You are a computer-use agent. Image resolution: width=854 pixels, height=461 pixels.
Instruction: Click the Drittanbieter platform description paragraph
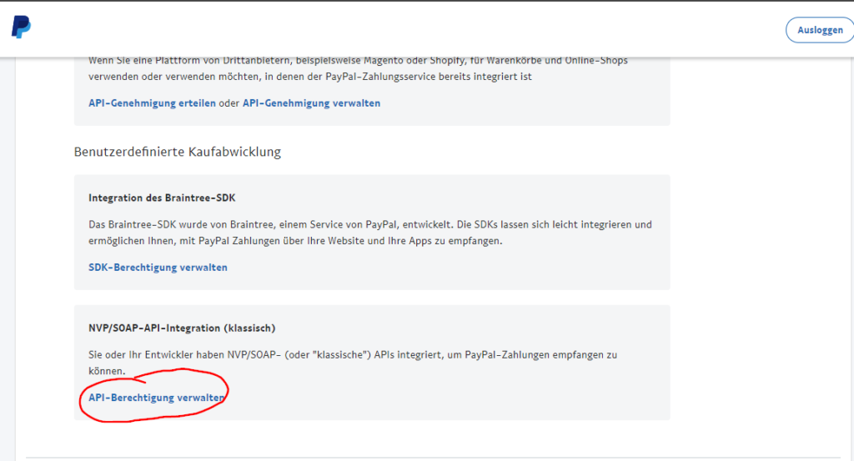(358, 68)
